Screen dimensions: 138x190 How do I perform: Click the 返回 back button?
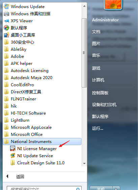click(x=16, y=176)
